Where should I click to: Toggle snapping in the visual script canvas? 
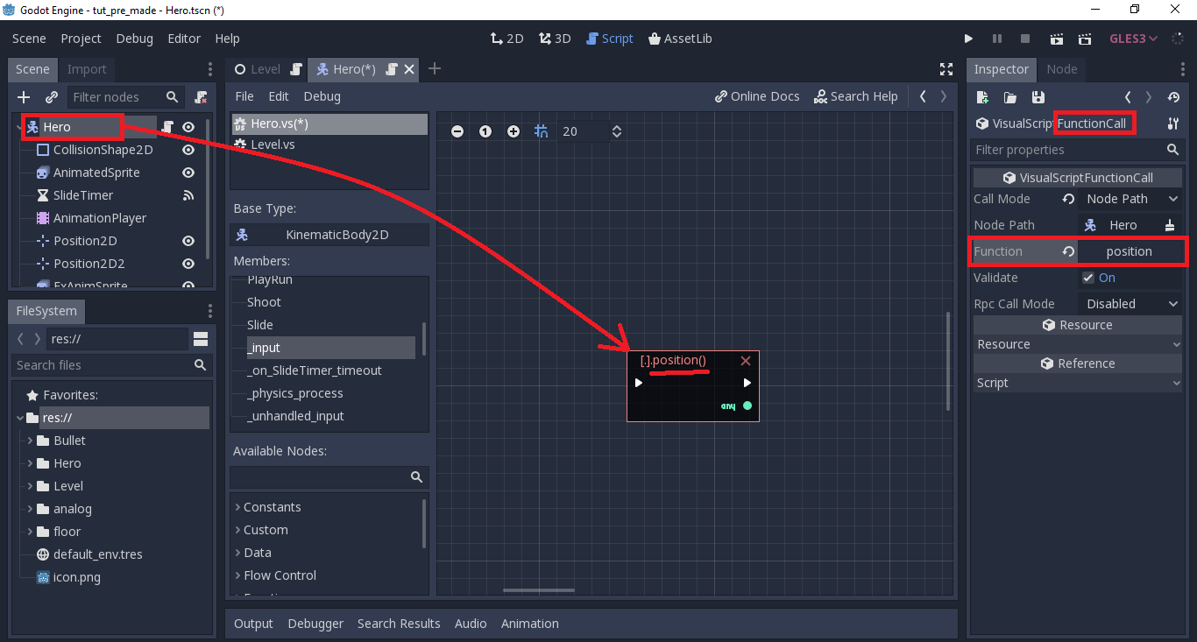pyautogui.click(x=542, y=131)
